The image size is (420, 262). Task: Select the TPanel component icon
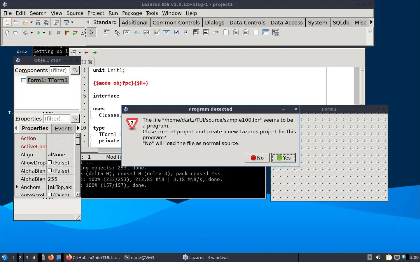pyautogui.click(x=256, y=32)
